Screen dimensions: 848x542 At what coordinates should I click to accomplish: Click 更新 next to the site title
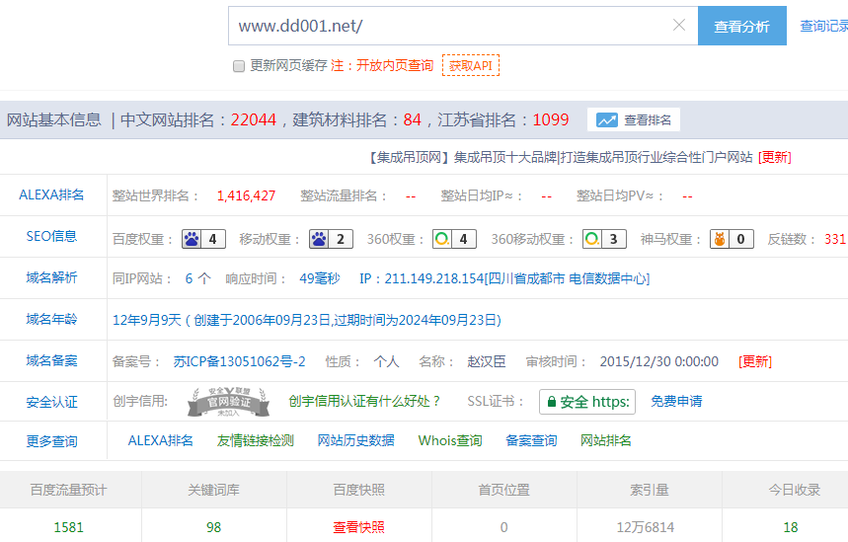coord(774,157)
